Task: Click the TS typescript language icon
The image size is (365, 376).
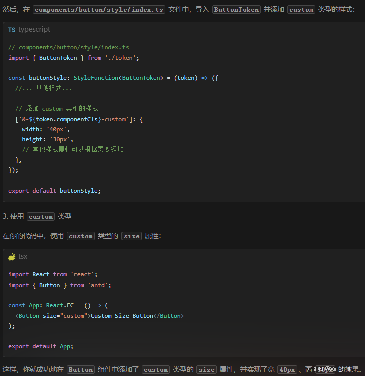Action: (x=12, y=30)
